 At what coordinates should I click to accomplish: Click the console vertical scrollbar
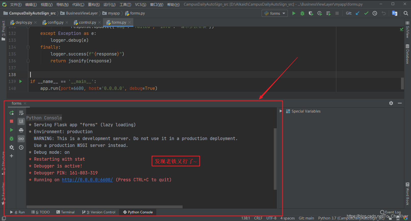pos(275,159)
